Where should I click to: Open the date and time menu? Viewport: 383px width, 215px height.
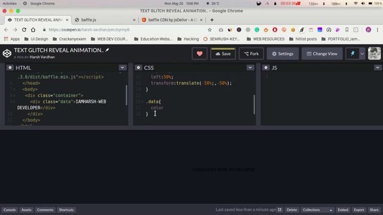[x=181, y=4]
